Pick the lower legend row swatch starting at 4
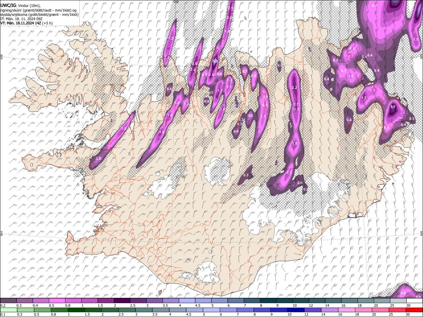This screenshot has height=317, width=423. coord(177,310)
